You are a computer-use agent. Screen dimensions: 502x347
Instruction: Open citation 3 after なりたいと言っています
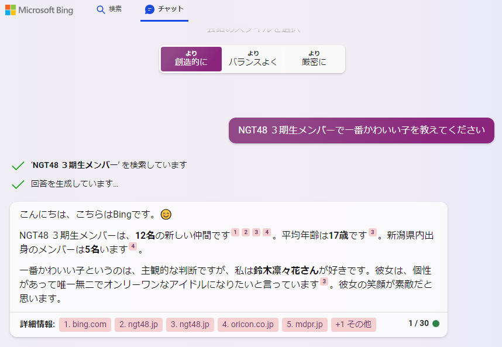tap(324, 281)
